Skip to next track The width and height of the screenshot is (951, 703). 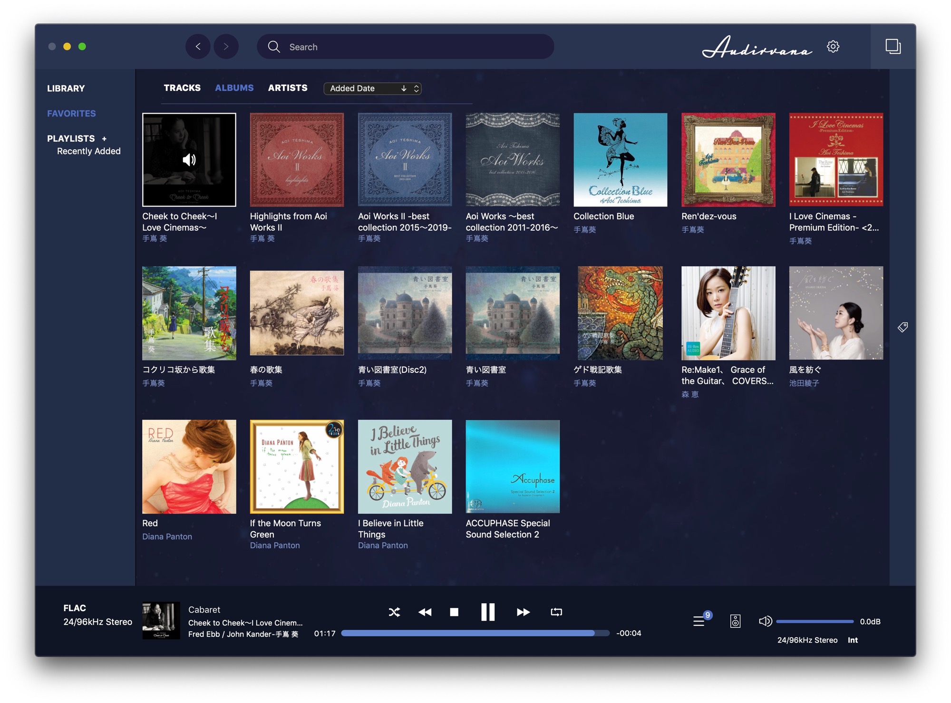point(523,612)
